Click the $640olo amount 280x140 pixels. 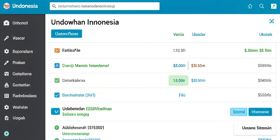(x=265, y=81)
